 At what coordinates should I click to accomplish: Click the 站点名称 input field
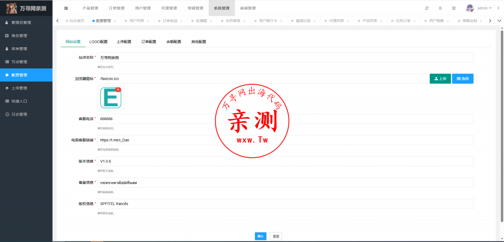pos(285,58)
